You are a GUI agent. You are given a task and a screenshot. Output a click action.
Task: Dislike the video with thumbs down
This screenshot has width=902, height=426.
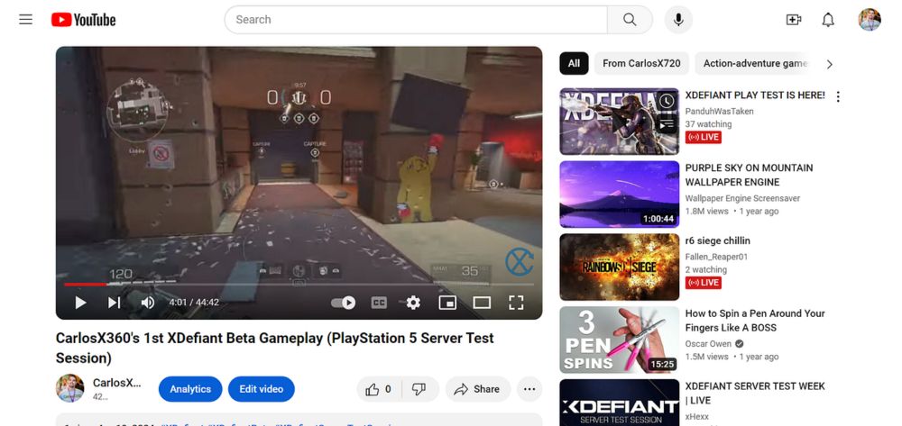[419, 389]
